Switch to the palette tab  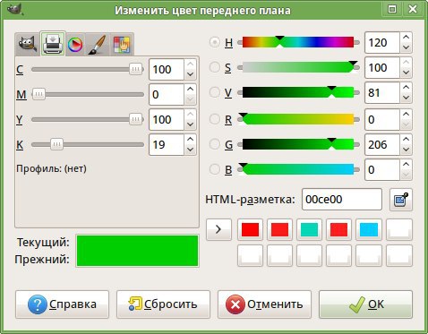[x=122, y=45]
